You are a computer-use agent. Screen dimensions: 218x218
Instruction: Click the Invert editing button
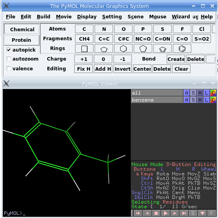[x=123, y=69]
